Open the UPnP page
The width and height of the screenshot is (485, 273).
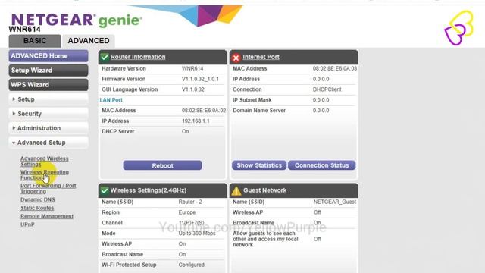pos(27,224)
